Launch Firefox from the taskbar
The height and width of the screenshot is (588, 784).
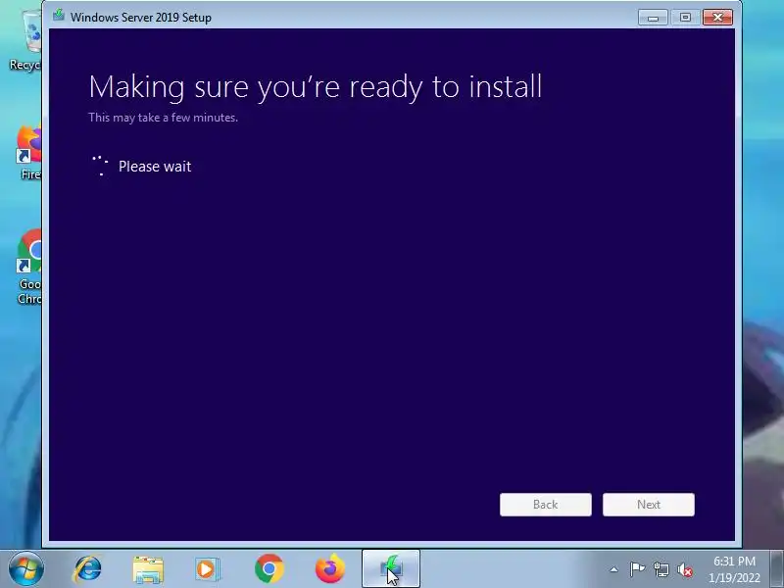click(x=330, y=569)
